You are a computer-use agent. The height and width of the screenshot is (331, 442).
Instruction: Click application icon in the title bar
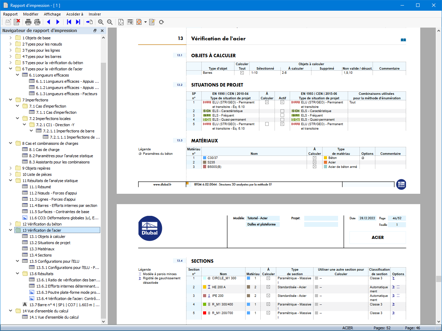coord(5,5)
